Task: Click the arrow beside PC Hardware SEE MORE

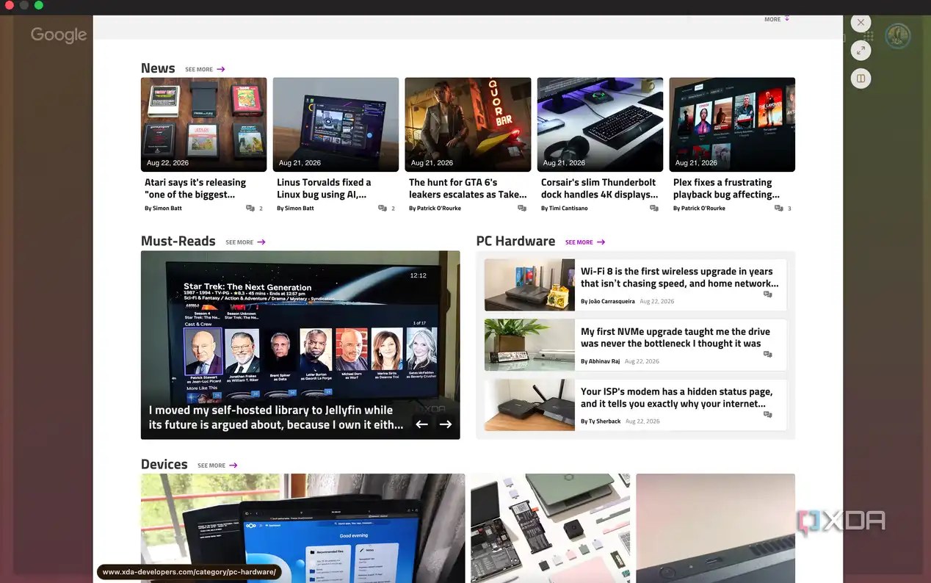Action: (x=601, y=242)
